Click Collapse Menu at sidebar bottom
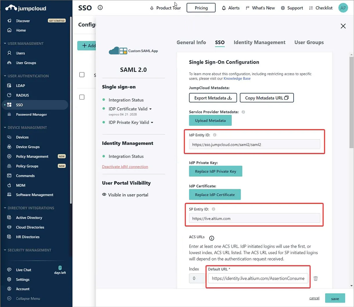Viewport: 354px width, 307px height. click(24, 299)
